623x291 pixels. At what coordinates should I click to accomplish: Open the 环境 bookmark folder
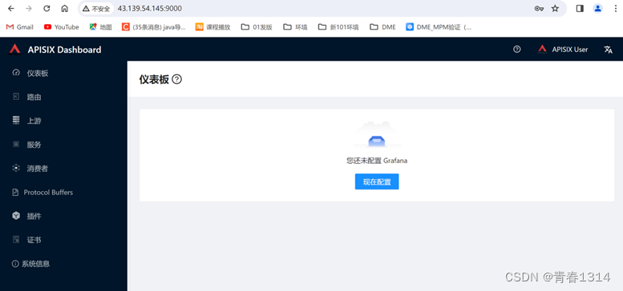[295, 27]
